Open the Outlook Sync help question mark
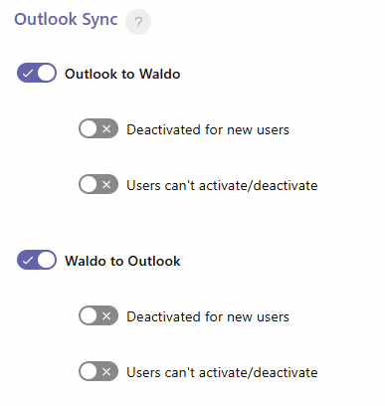Screen dimensions: 385x406 [x=138, y=22]
